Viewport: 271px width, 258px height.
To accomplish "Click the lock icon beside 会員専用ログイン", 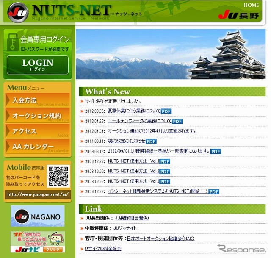I will click(13, 42).
